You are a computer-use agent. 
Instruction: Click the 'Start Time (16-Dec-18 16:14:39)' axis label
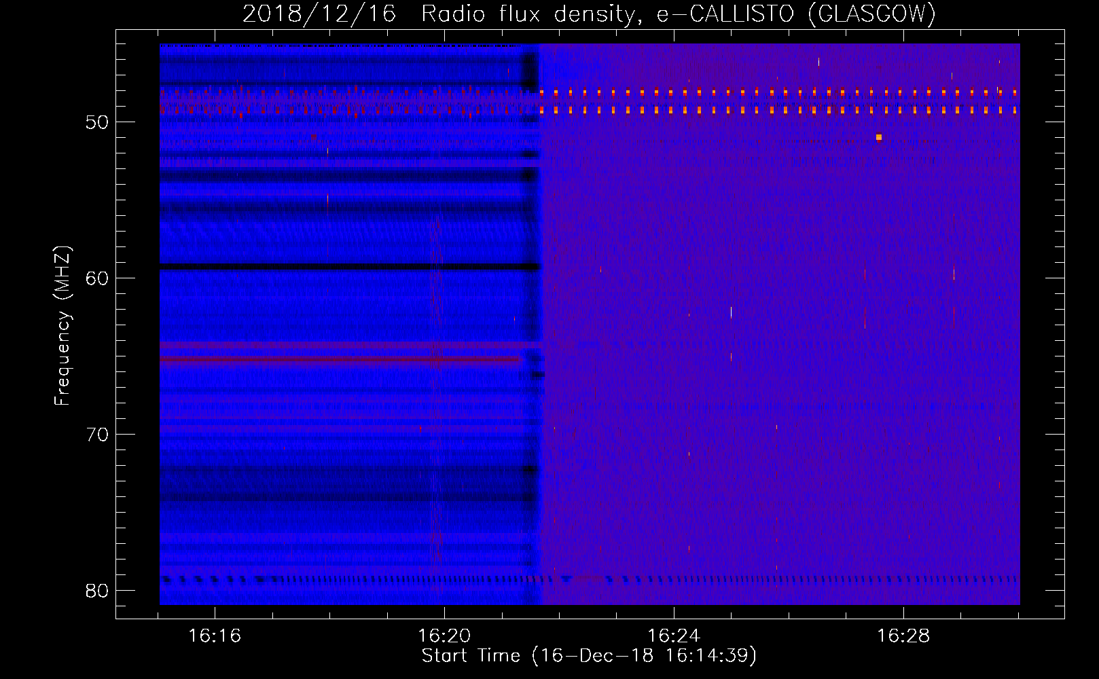[589, 656]
